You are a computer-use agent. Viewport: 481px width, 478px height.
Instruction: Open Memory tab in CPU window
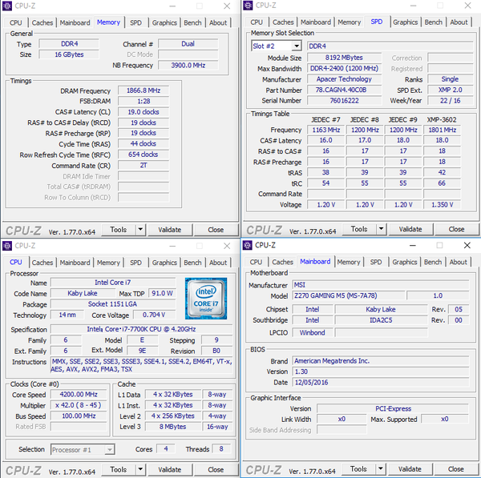[108, 263]
